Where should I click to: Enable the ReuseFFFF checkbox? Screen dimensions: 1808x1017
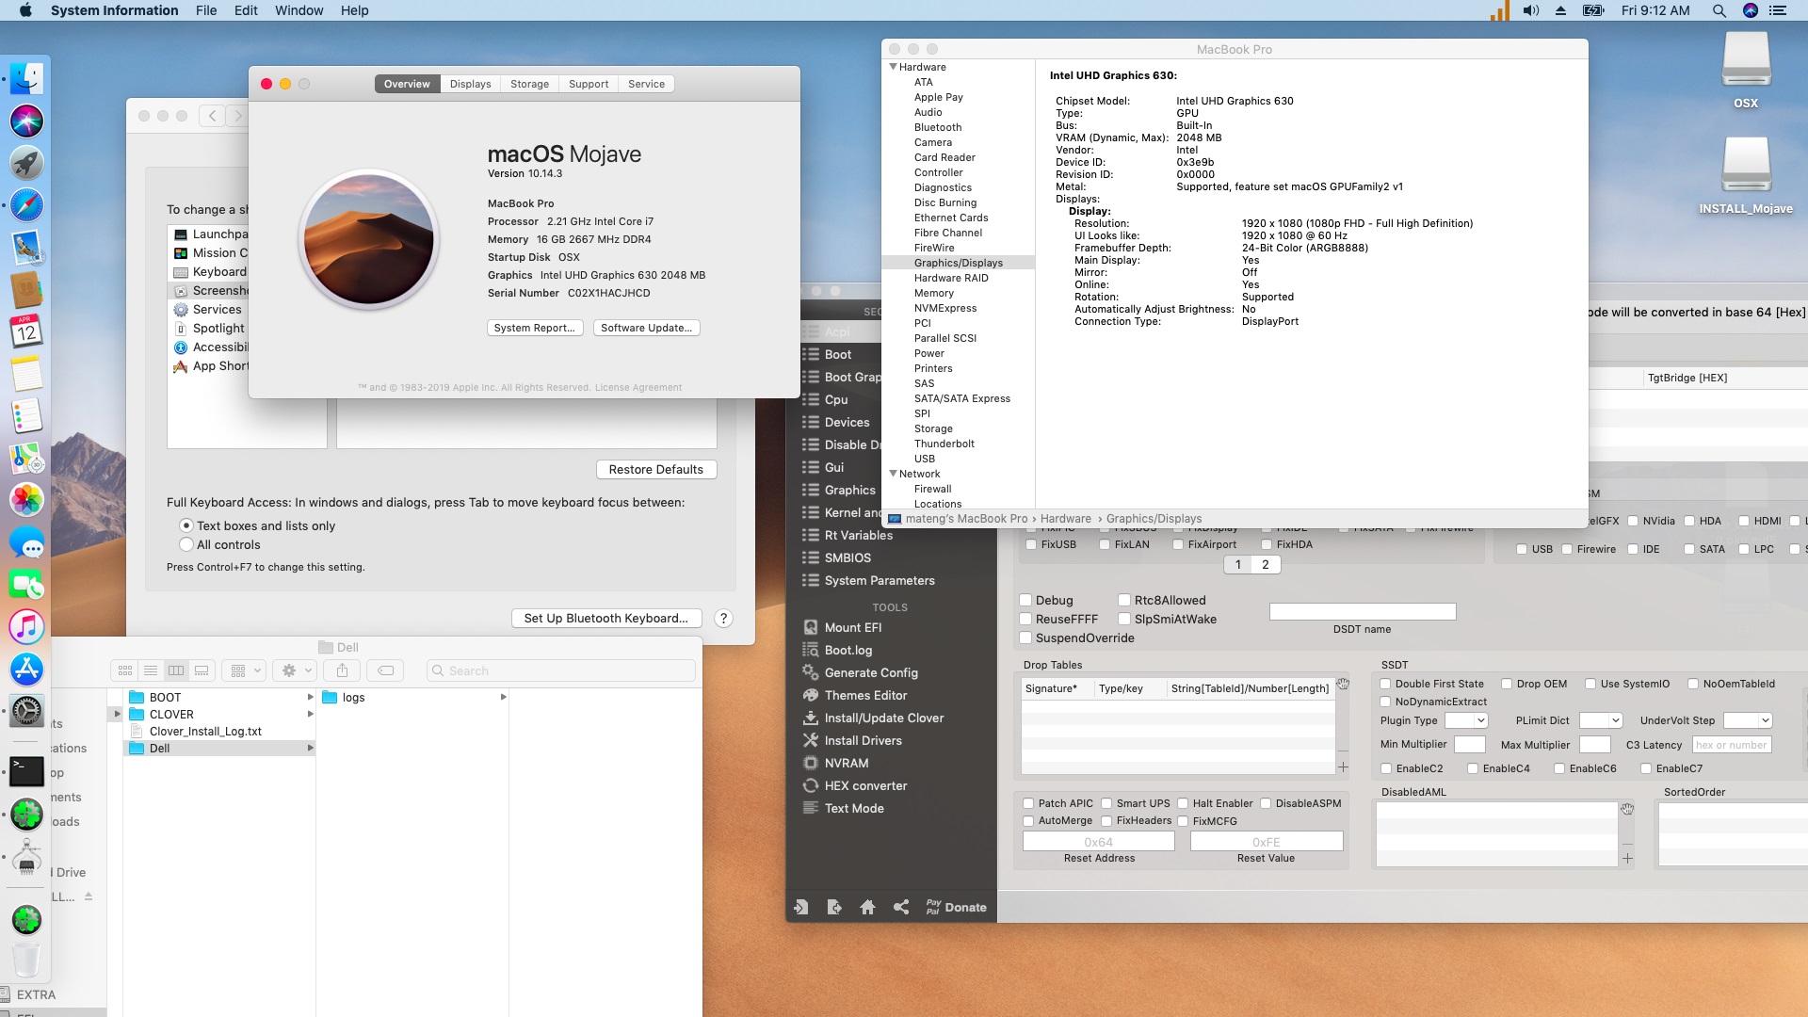coord(1025,619)
